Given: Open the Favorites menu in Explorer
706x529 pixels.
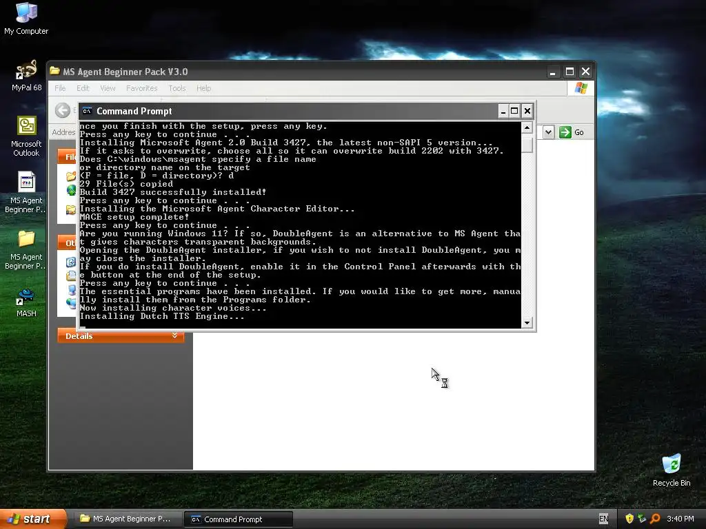Looking at the screenshot, I should point(142,88).
